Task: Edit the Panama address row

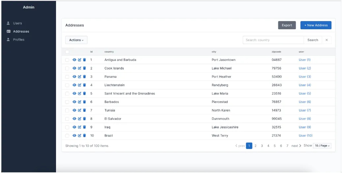Action: pyautogui.click(x=80, y=77)
